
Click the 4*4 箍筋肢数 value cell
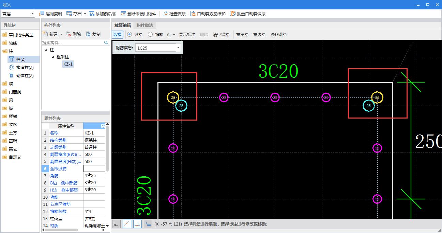point(94,211)
